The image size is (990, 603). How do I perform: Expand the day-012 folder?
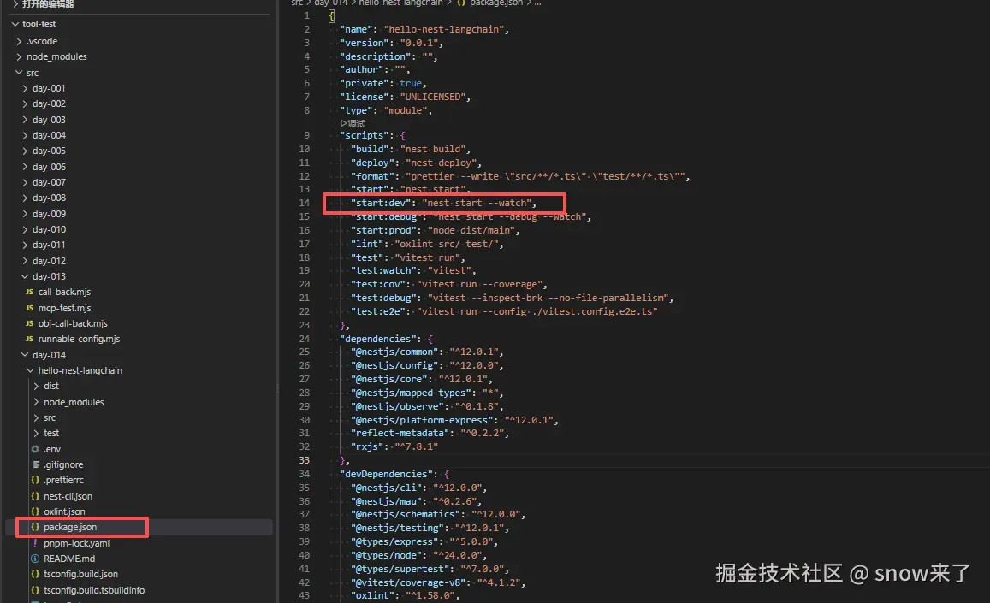tap(25, 261)
